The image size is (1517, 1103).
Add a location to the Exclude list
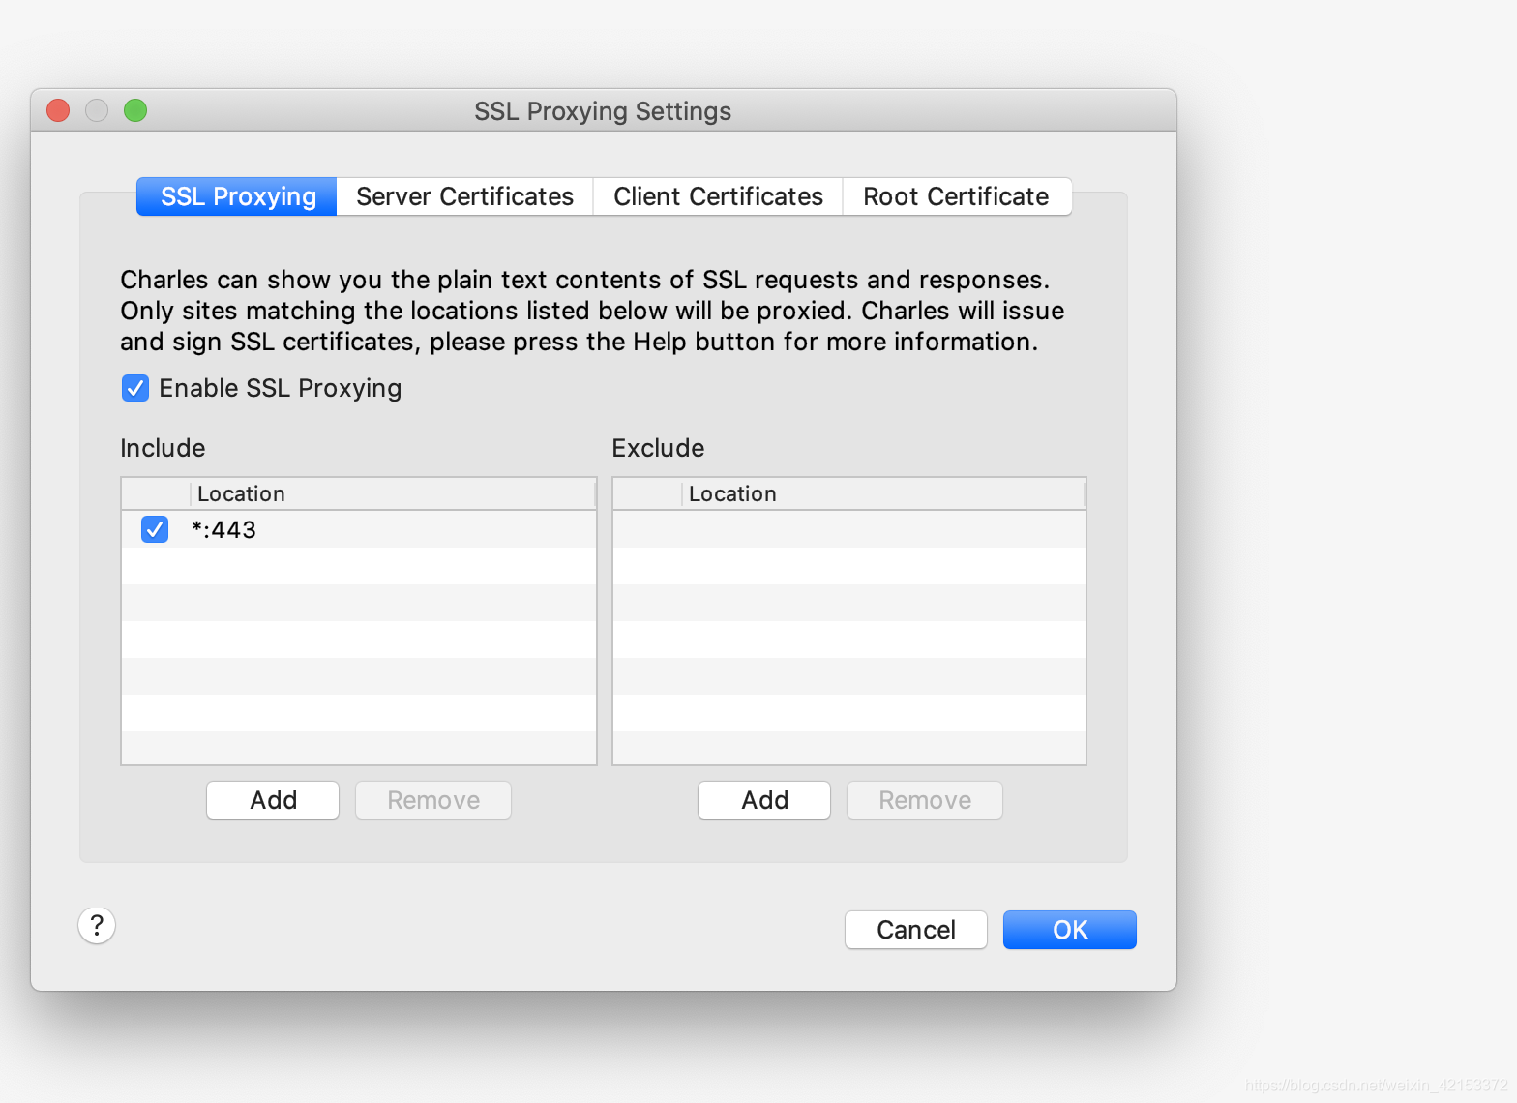[x=764, y=800]
